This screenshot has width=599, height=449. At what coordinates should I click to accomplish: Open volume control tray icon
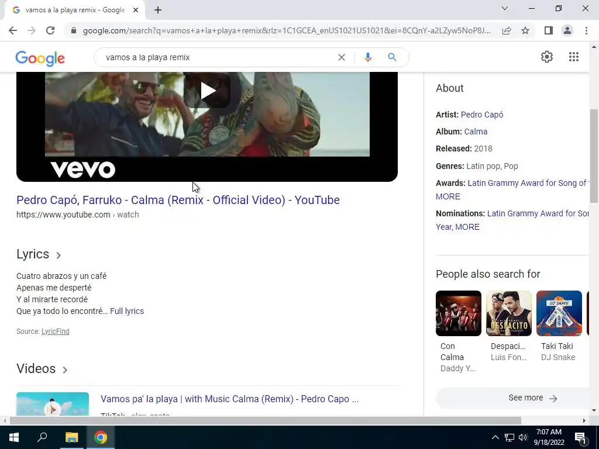click(523, 437)
